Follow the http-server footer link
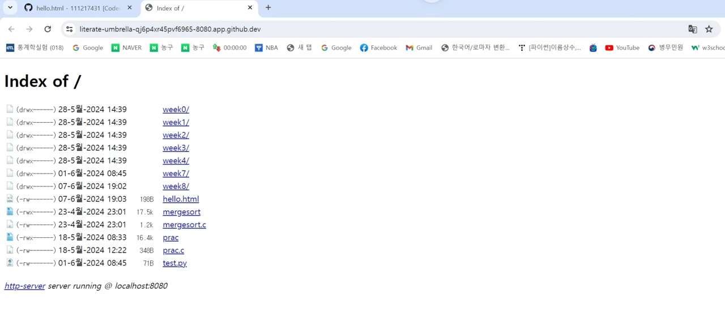 pos(24,286)
